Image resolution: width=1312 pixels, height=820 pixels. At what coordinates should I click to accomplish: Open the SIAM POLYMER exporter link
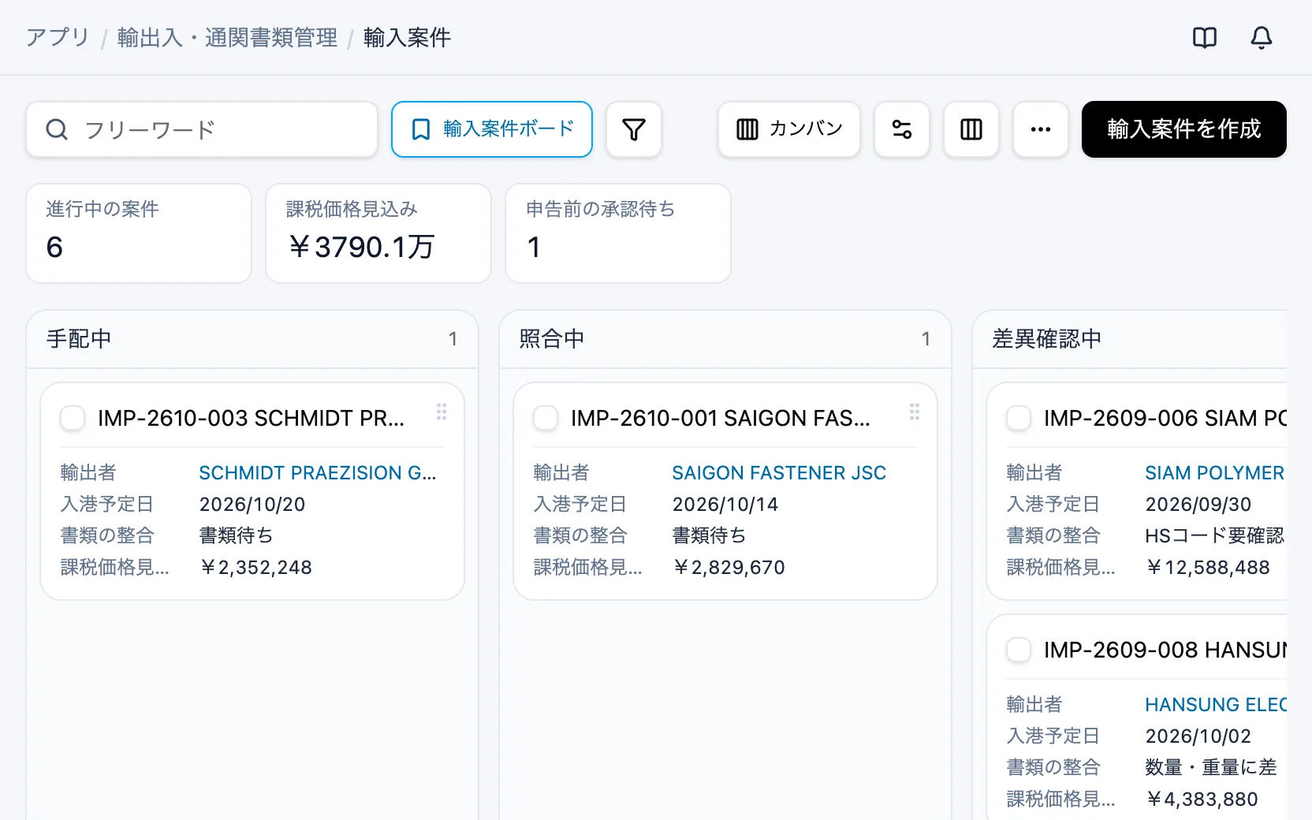click(1215, 472)
